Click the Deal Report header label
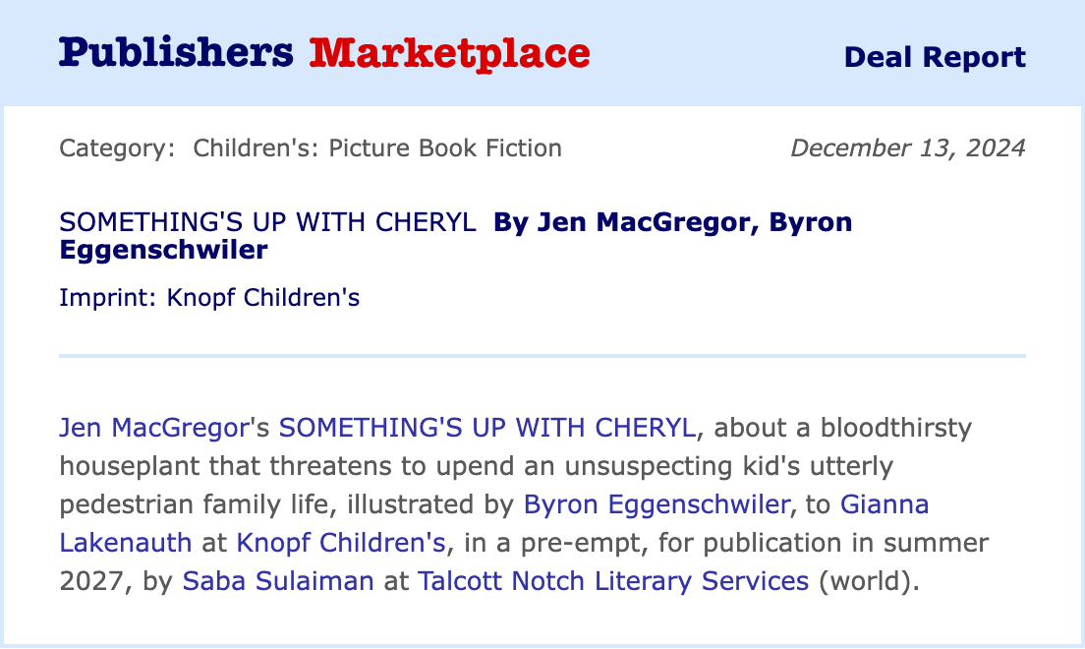This screenshot has height=649, width=1085. click(x=935, y=57)
